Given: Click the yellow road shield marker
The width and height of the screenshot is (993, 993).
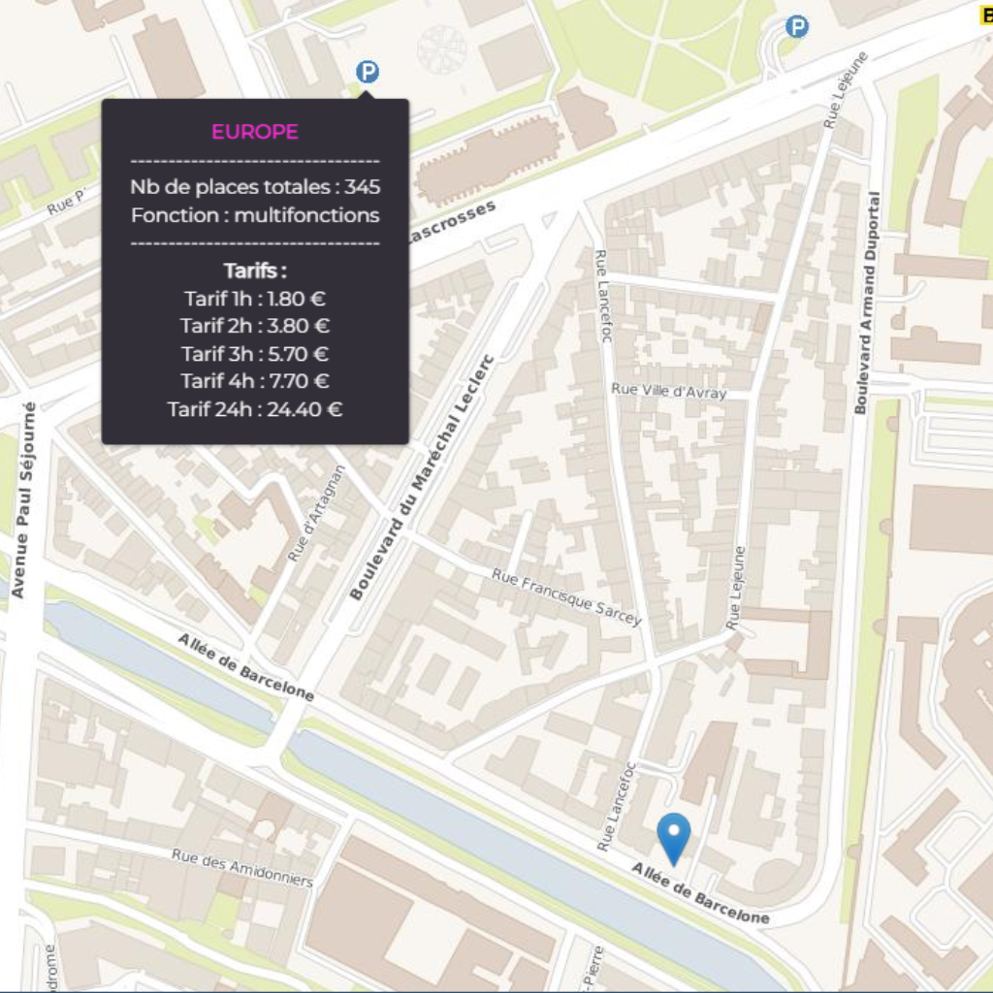Looking at the screenshot, I should (x=983, y=15).
